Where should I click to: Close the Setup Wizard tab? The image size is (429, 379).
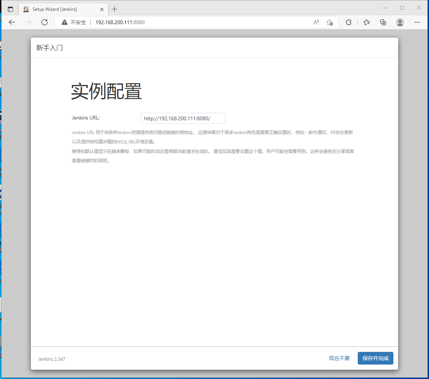pyautogui.click(x=102, y=9)
